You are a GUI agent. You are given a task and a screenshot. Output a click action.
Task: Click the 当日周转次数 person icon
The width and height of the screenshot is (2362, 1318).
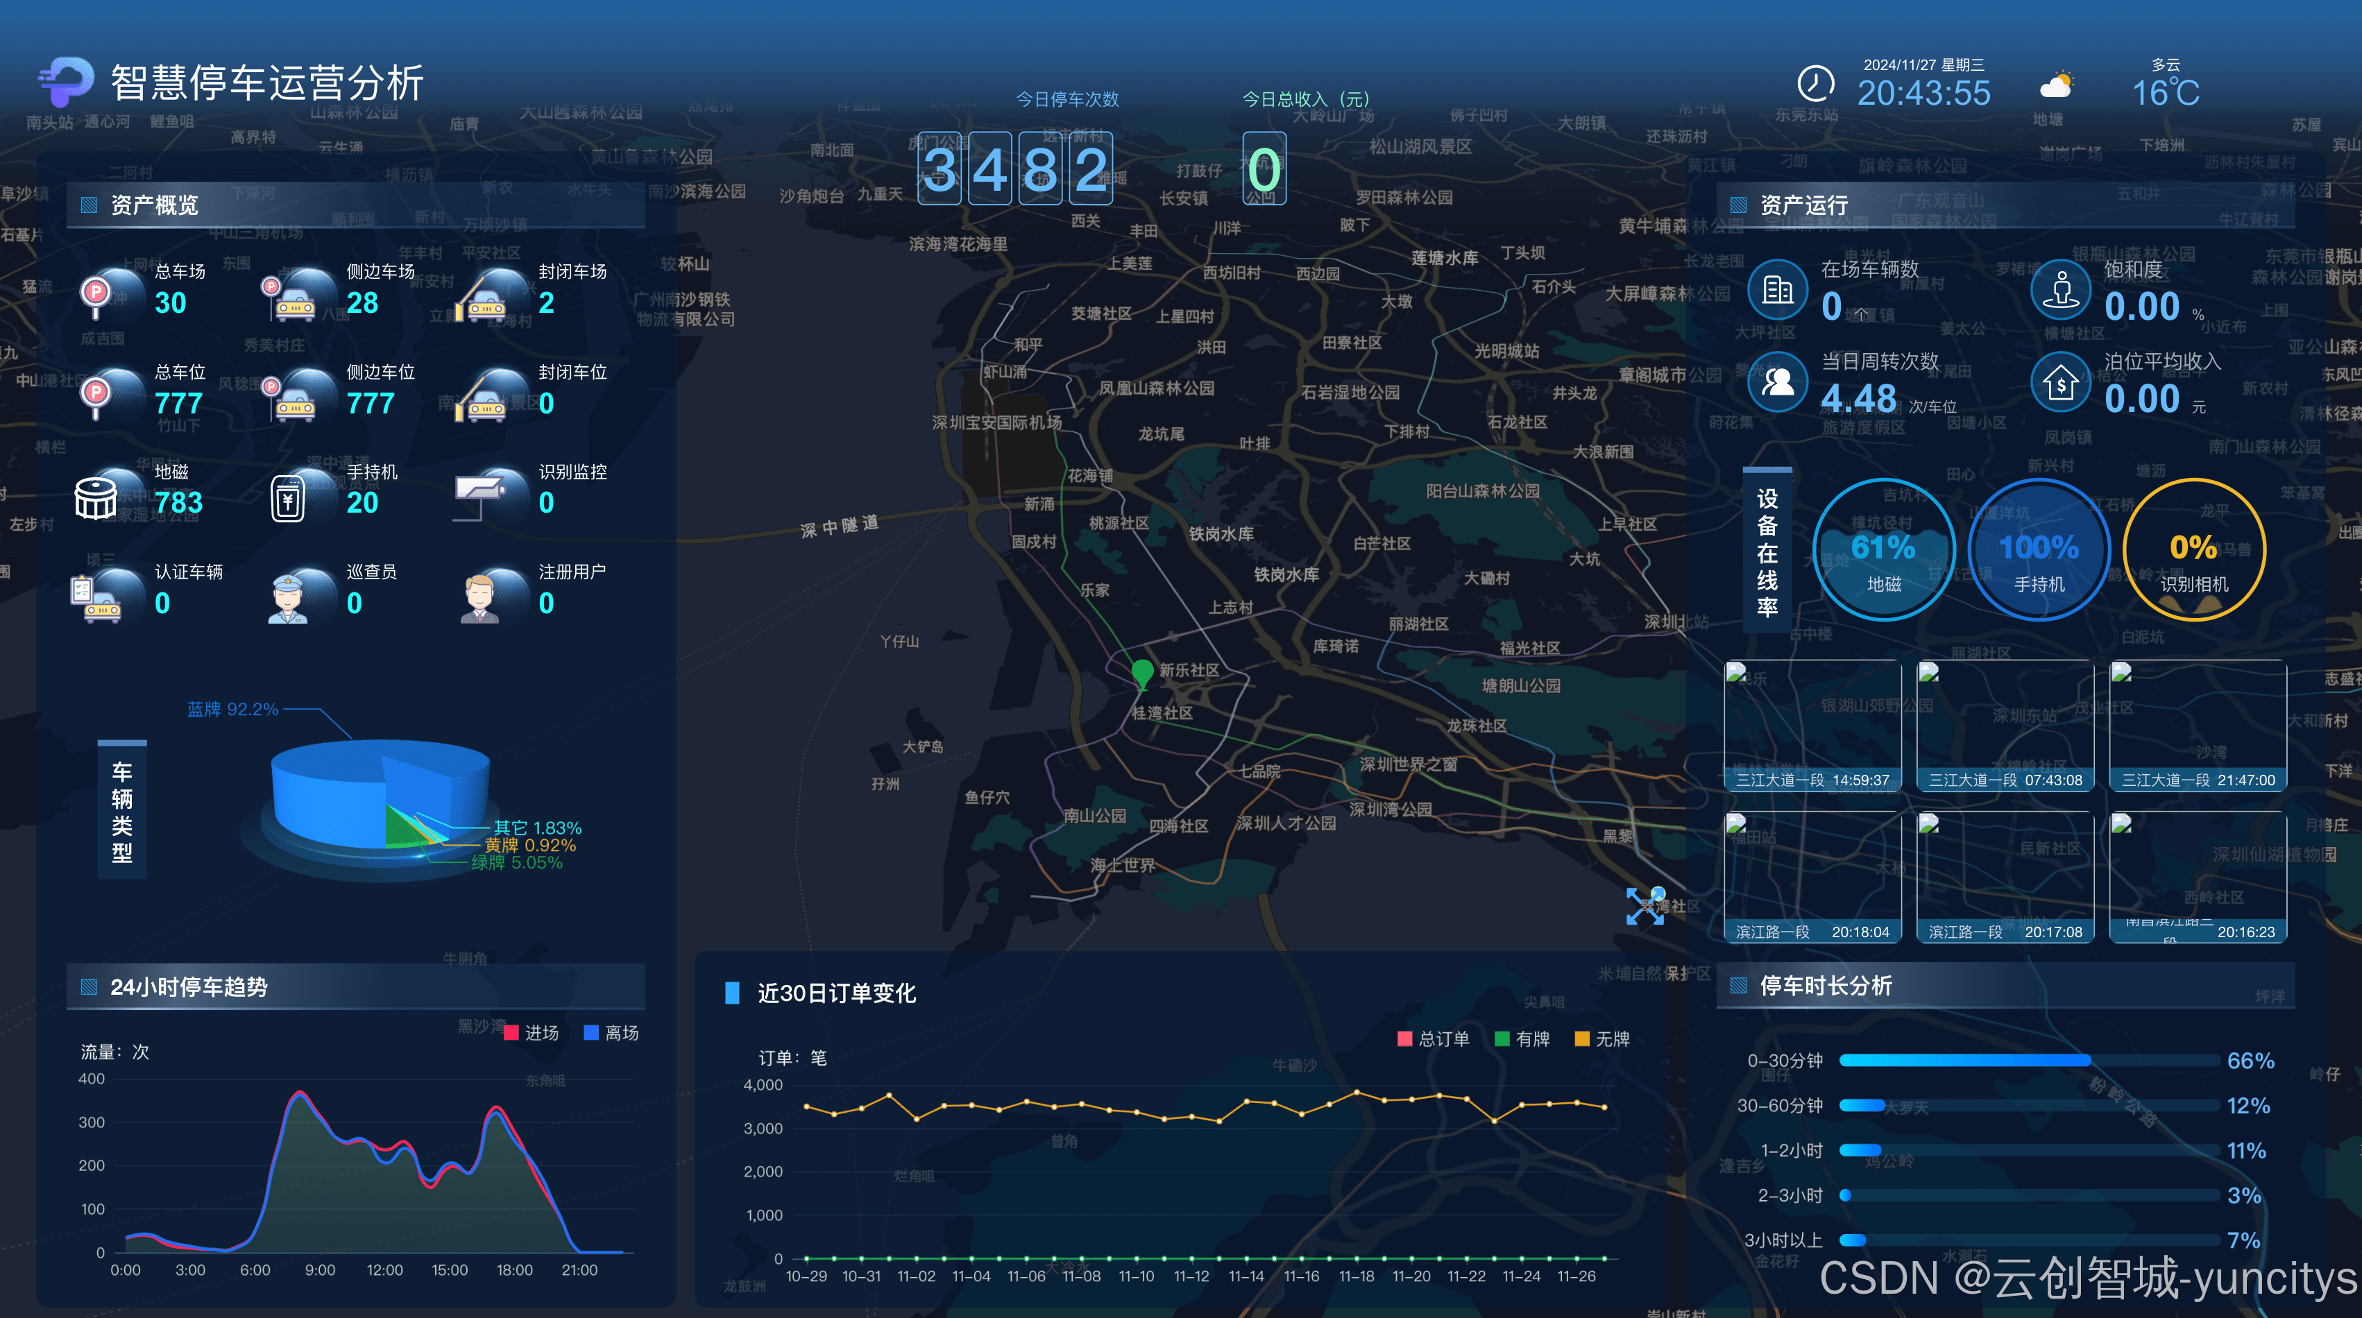coord(1778,382)
